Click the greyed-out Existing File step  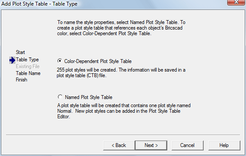point(28,66)
